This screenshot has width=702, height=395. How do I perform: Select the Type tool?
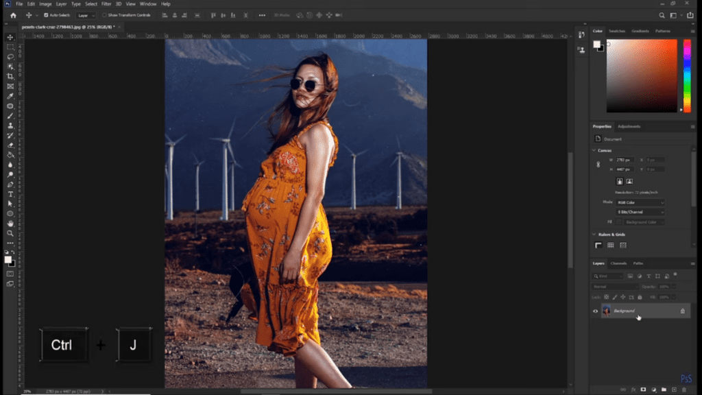tap(9, 194)
